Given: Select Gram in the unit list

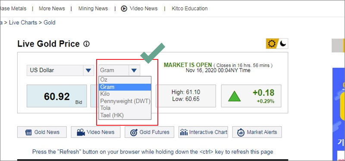Looking at the screenshot, I should (125, 87).
